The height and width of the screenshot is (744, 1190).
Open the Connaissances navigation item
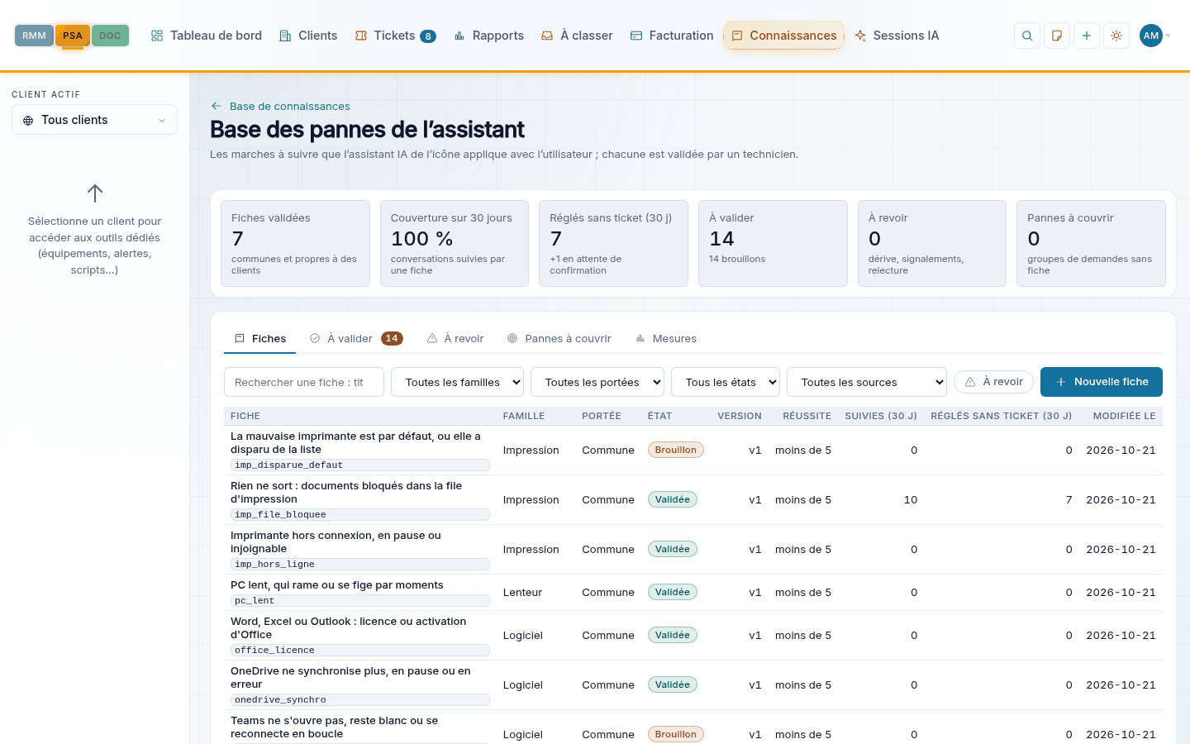coord(784,36)
